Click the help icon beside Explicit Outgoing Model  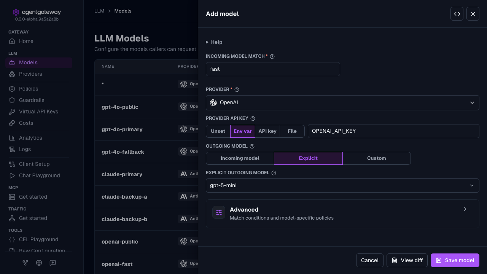point(274,173)
